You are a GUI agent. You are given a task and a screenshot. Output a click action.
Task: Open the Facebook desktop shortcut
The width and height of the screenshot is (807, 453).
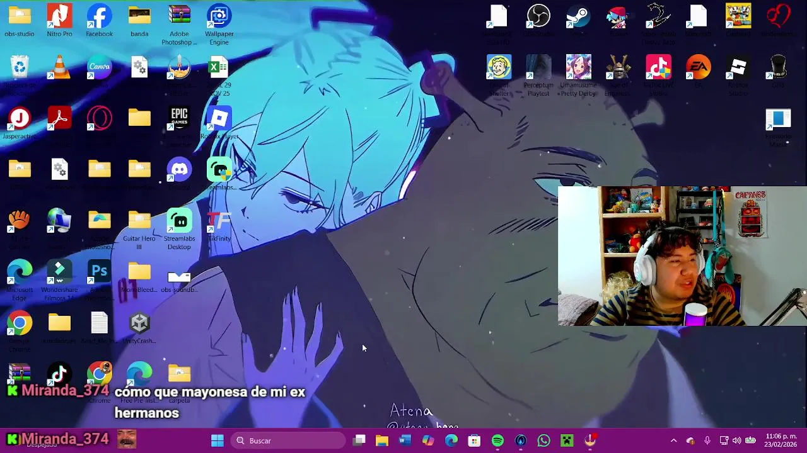tap(99, 16)
